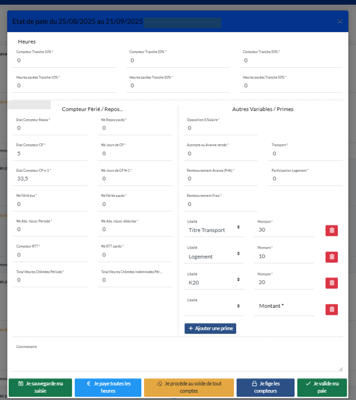Remove the K20 prime with trash icon
Viewport: 356px width, 400px height.
click(331, 283)
